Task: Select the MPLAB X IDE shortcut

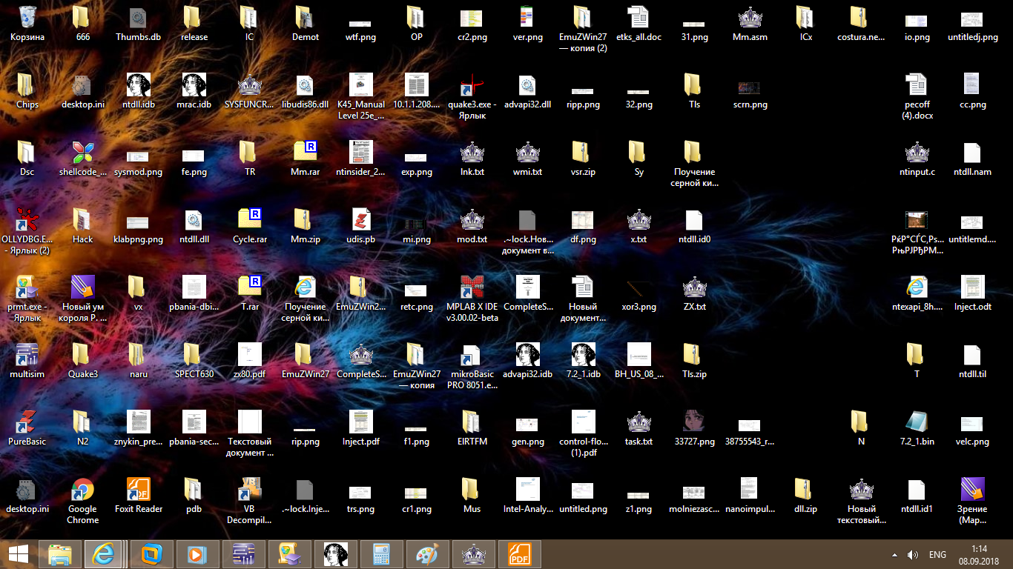Action: (x=472, y=287)
